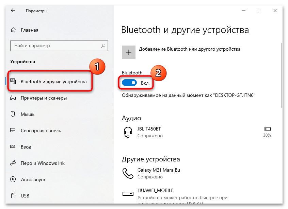The width and height of the screenshot is (288, 209).
Task: Click Добавление Bluetooth или другого устройства
Action: (x=190, y=49)
